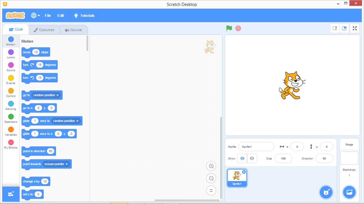Click the Sprite name field

click(256, 147)
